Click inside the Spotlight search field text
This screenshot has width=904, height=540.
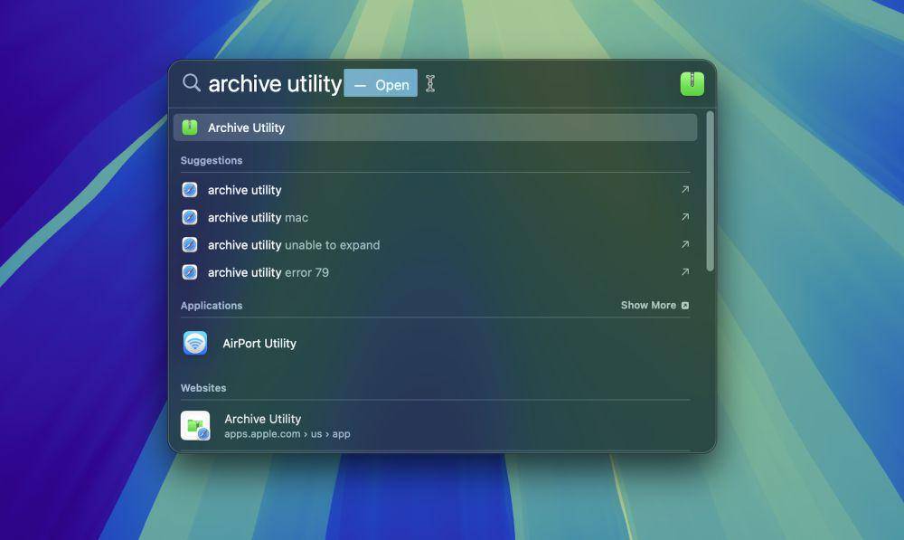(275, 83)
